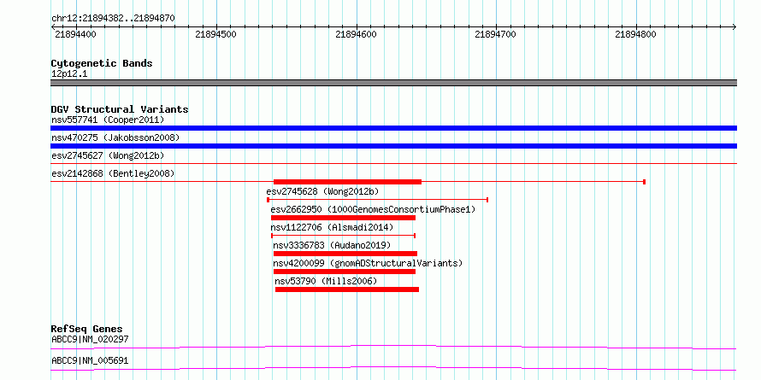Select the red bar for nsv53790

click(x=347, y=289)
